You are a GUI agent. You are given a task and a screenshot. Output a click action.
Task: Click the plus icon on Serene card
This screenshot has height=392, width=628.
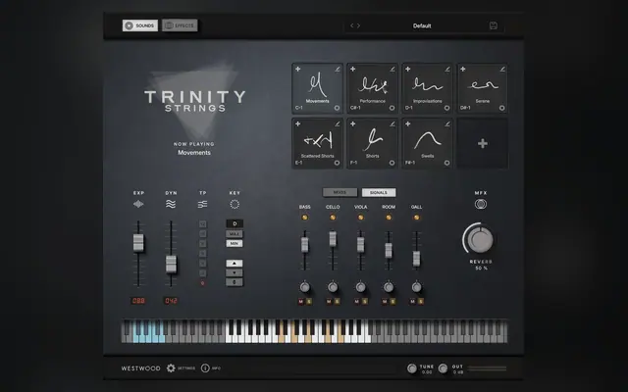463,70
